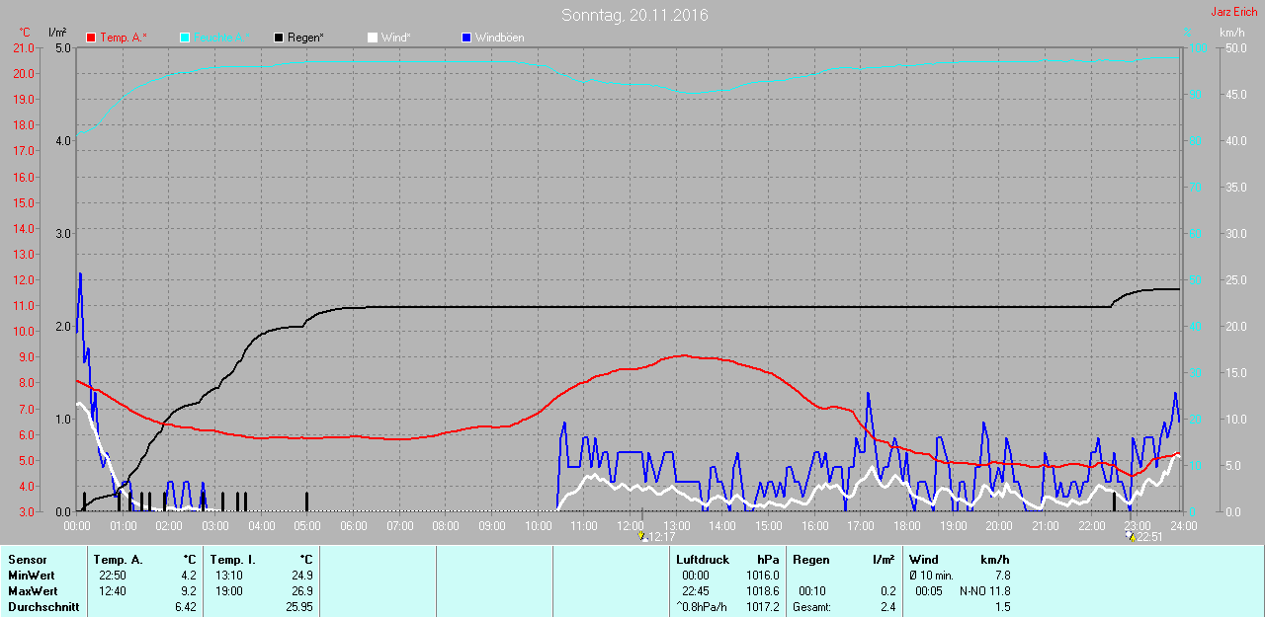Click the 12:17 marker icon below the time axis
1265x617 pixels.
click(x=643, y=536)
